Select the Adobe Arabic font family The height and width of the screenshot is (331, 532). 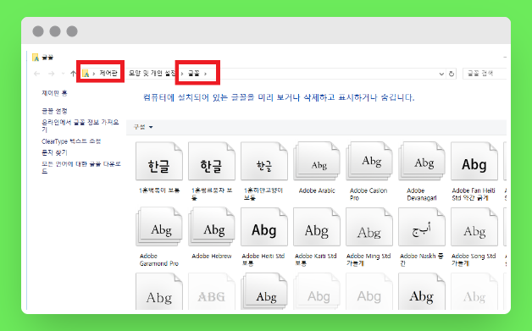pyautogui.click(x=317, y=168)
